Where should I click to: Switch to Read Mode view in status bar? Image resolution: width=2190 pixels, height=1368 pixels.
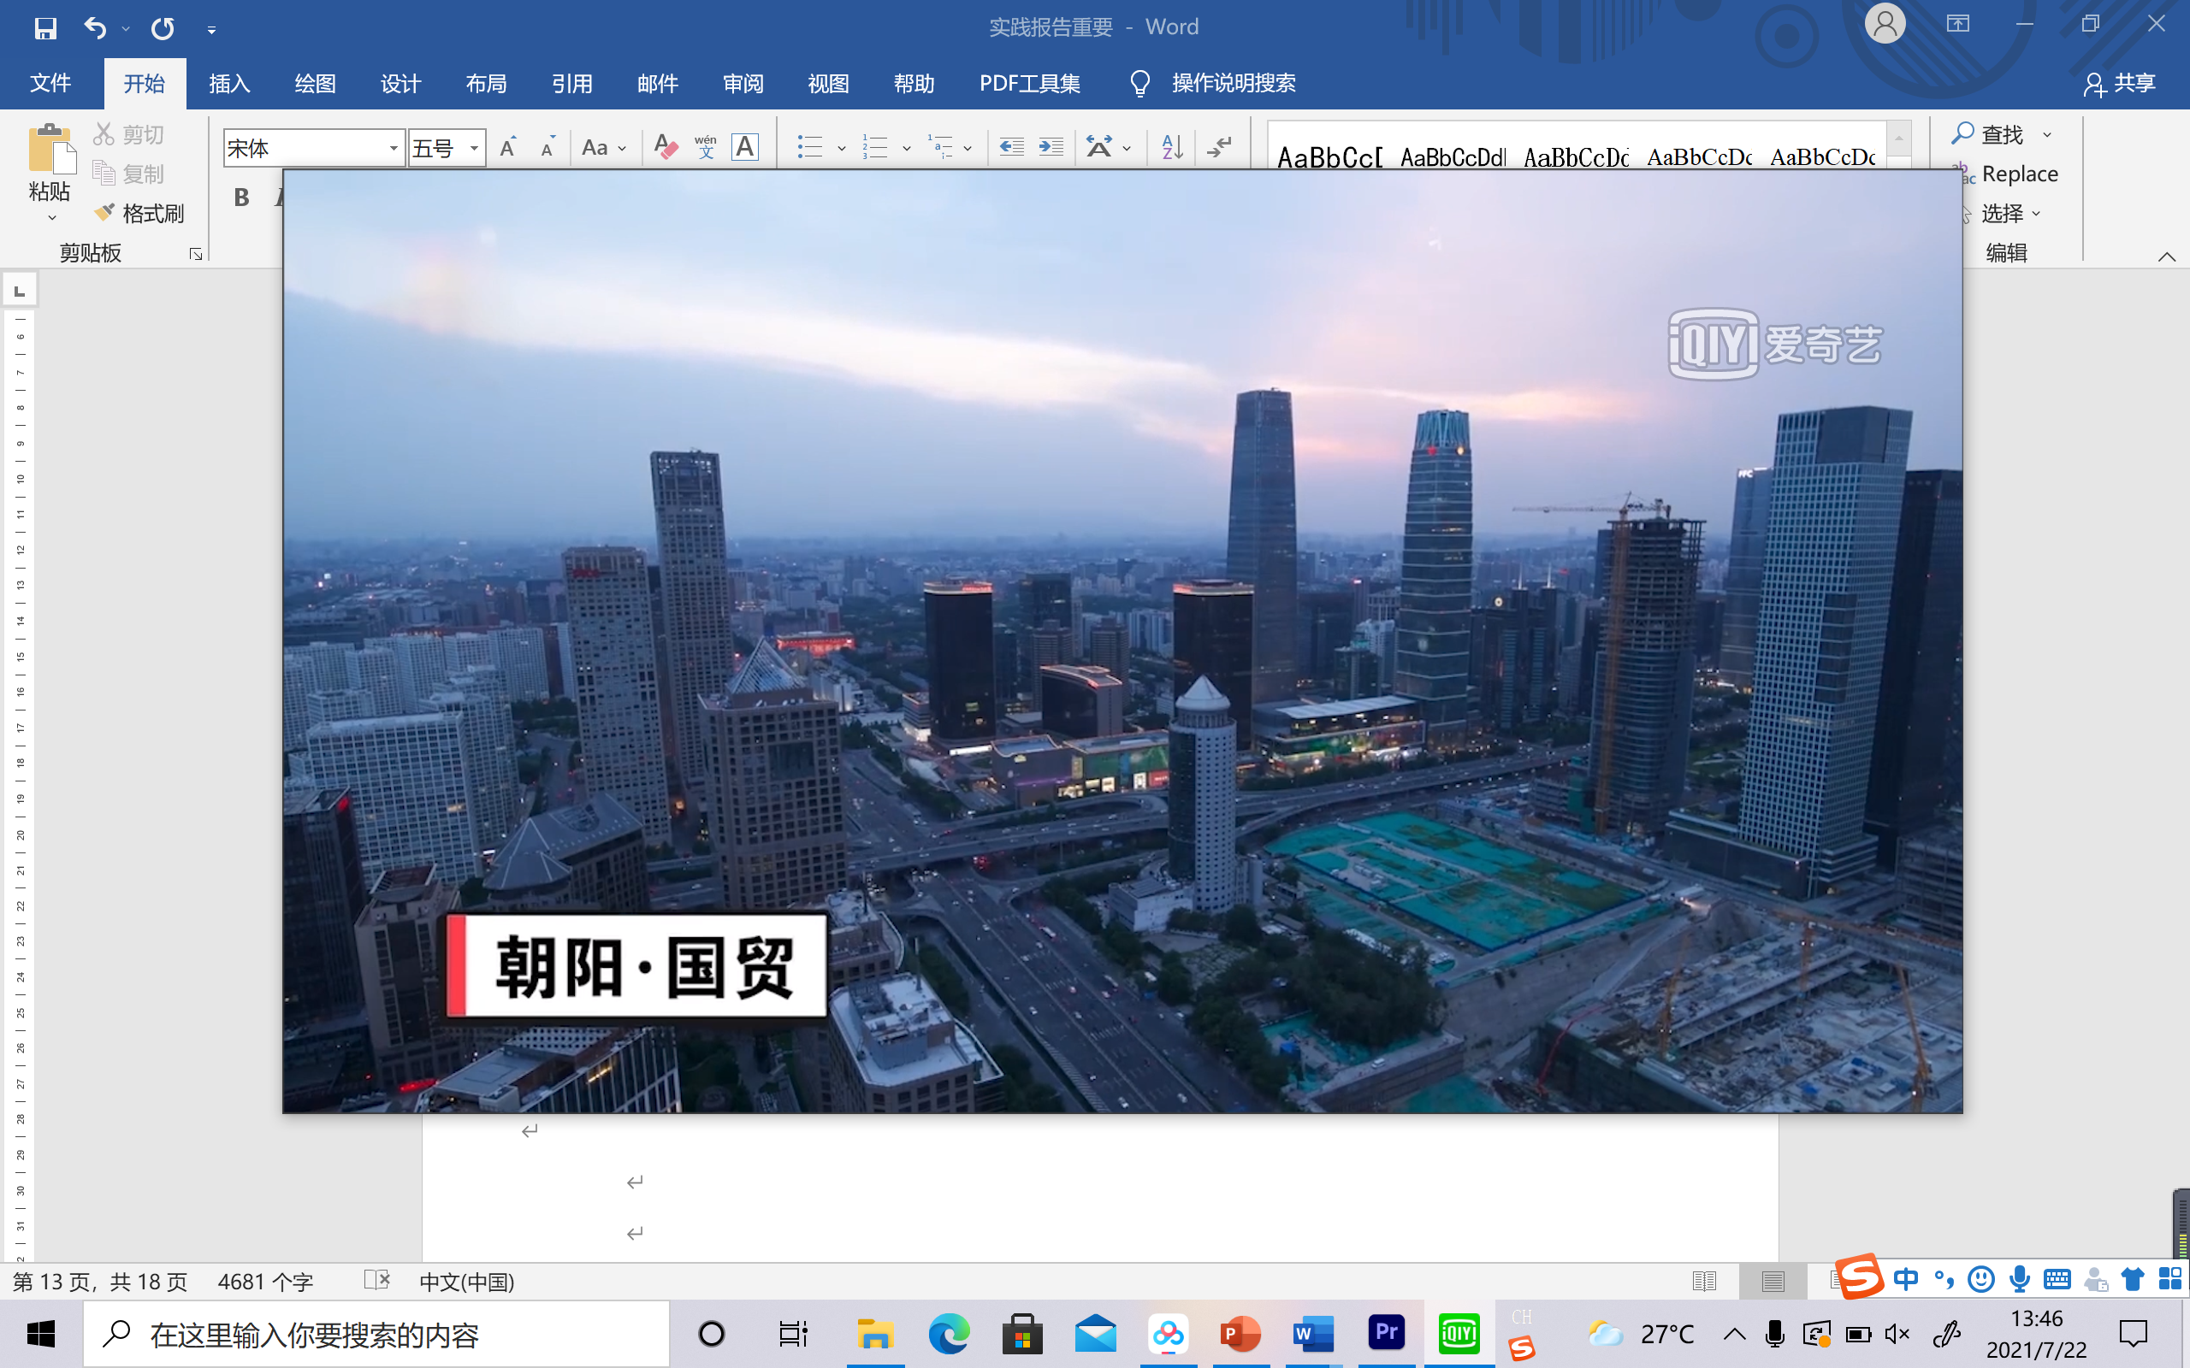(1703, 1281)
